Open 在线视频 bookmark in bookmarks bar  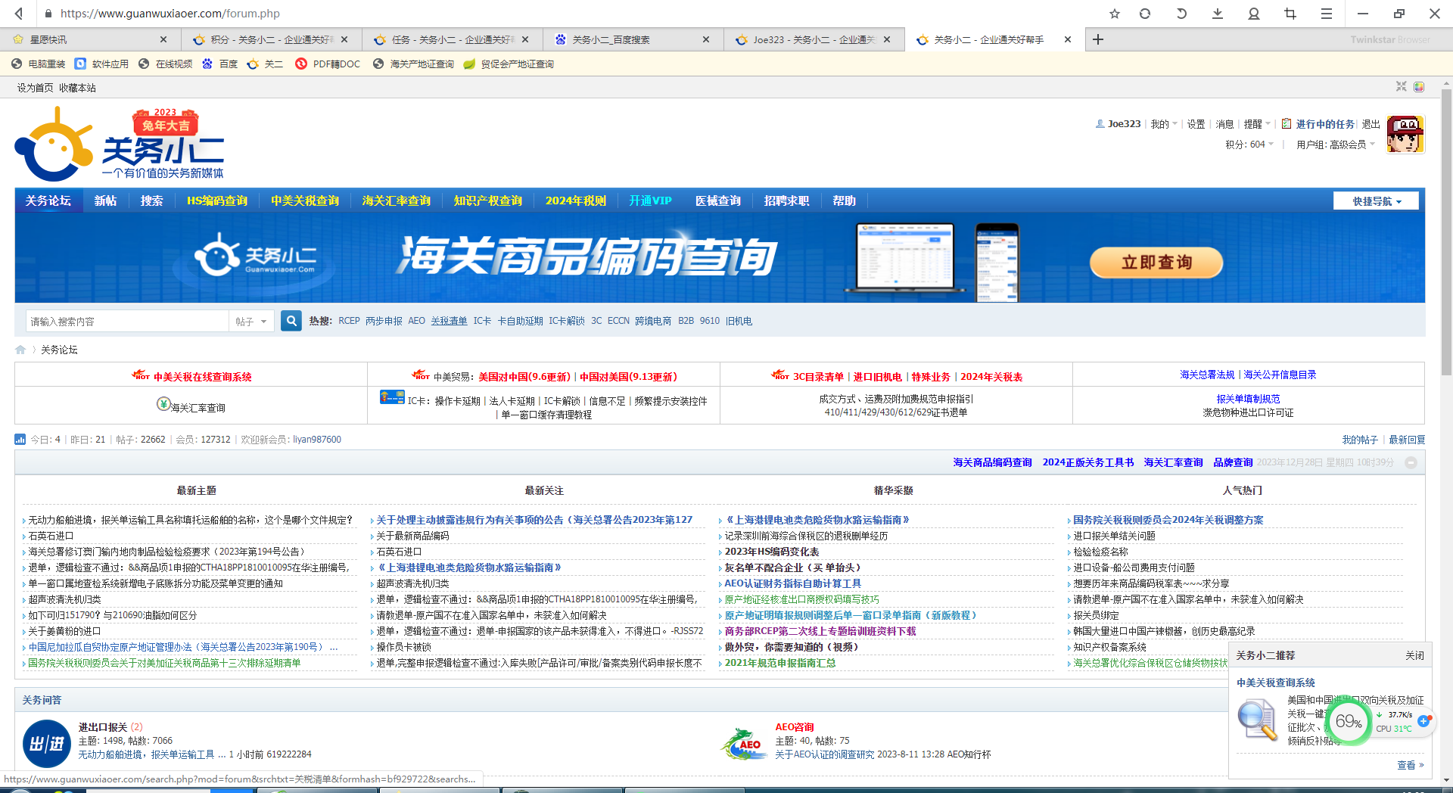tap(166, 64)
